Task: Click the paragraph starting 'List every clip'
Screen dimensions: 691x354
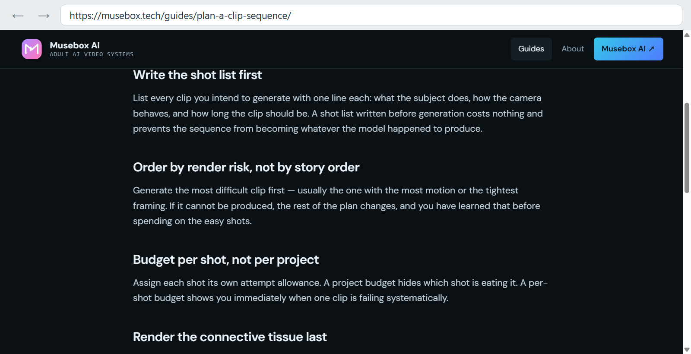Action: tap(338, 113)
